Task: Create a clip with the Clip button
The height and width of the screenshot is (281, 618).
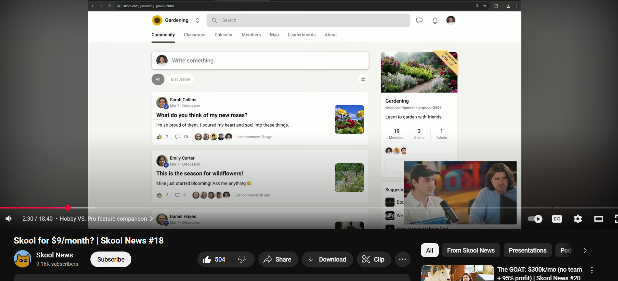Action: tap(374, 259)
